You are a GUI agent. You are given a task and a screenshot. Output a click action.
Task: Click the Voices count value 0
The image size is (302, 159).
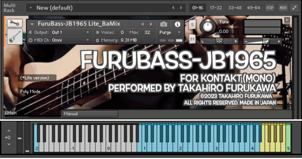(x=122, y=32)
